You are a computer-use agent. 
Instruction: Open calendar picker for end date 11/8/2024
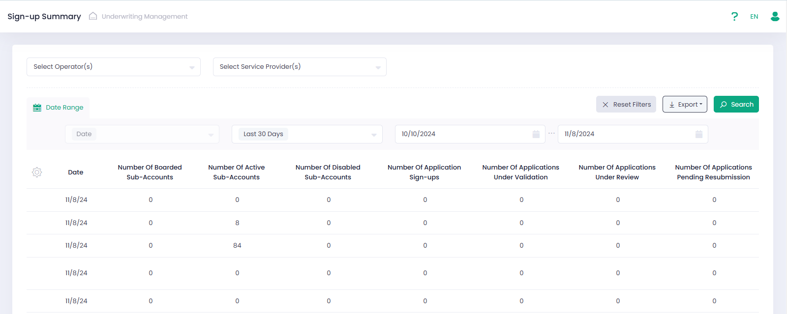coord(698,134)
